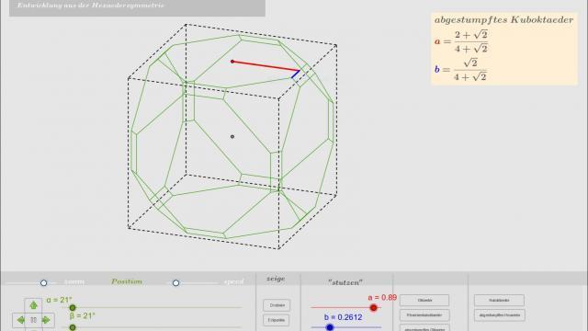Click the abgestumpftes Kuboktaeder formula box
Image resolution: width=588 pixels, height=331 pixels.
pyautogui.click(x=504, y=49)
